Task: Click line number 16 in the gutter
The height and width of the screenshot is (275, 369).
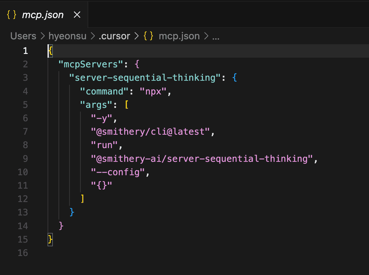Action: point(23,253)
